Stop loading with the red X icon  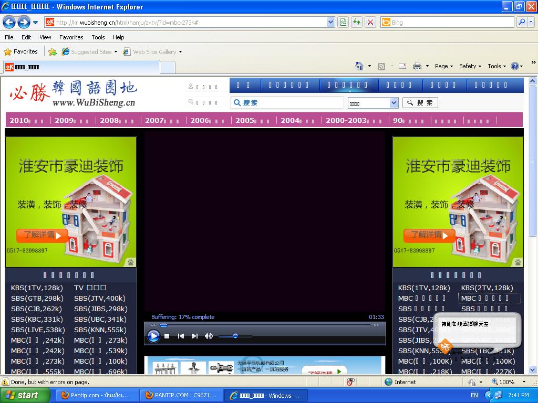pos(370,23)
